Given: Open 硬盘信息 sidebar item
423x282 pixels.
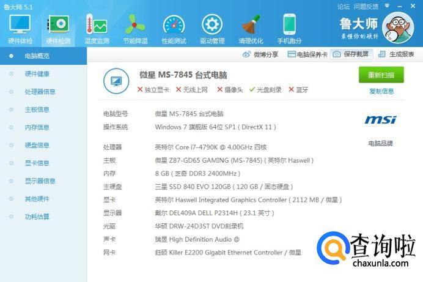Looking at the screenshot, I should 37,145.
